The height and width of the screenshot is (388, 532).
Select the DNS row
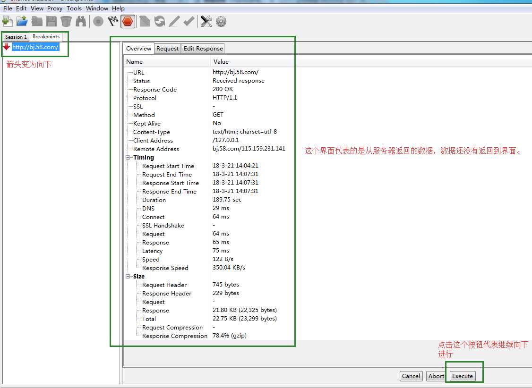tap(209, 208)
